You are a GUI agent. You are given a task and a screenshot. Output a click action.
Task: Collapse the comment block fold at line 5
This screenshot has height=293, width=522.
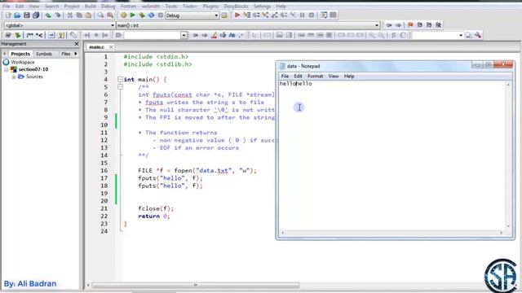click(120, 87)
